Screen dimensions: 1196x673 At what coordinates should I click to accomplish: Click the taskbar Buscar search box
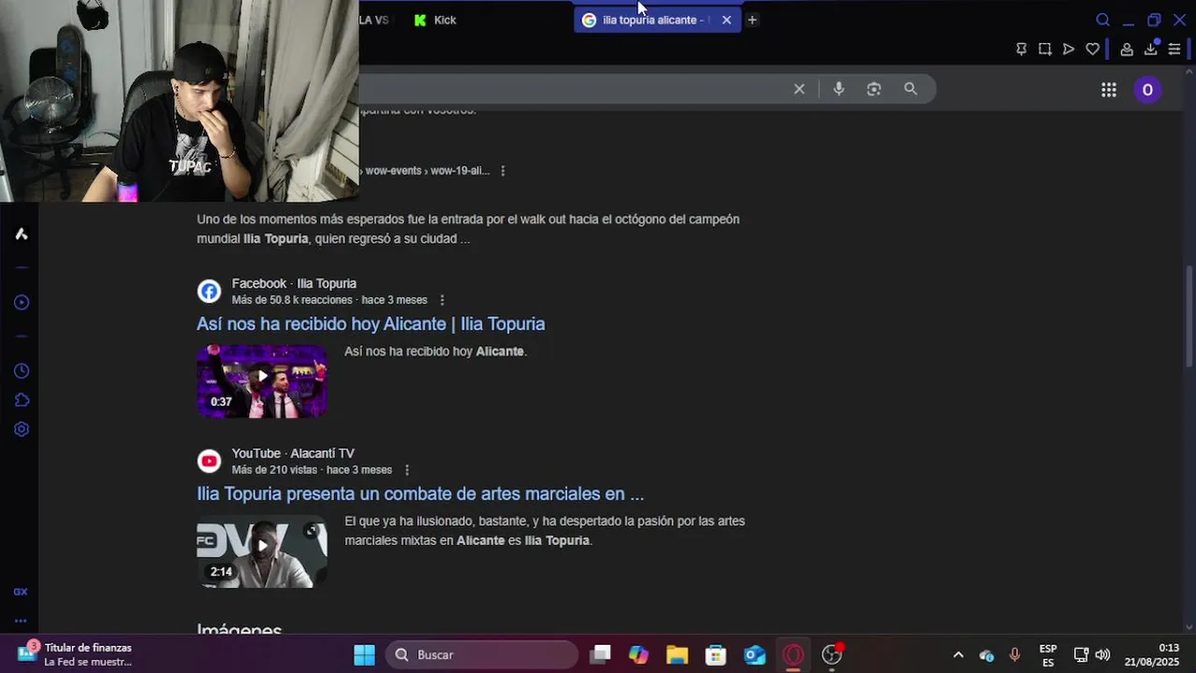tap(482, 654)
